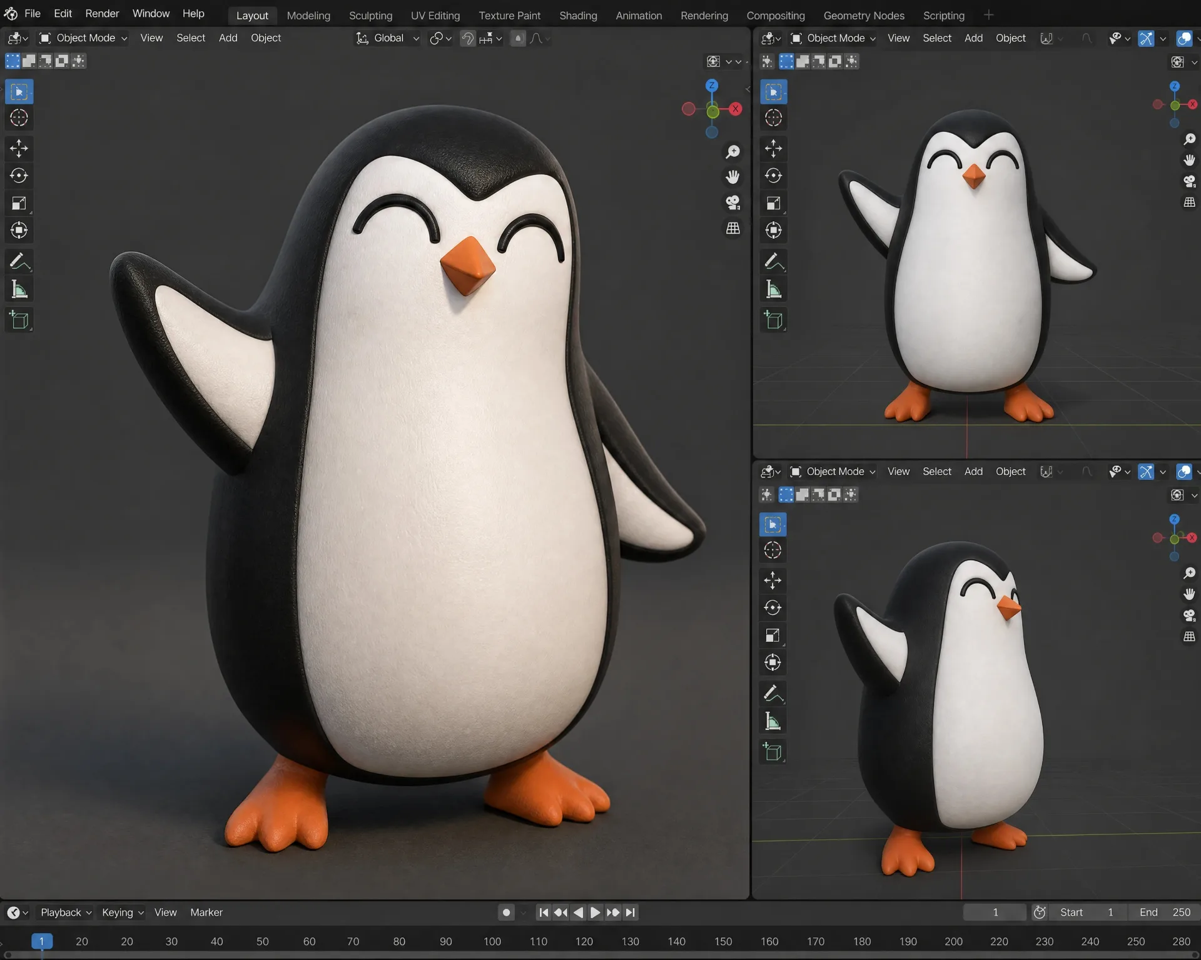1201x960 pixels.
Task: Click the X axis on main viewport gizmo
Action: click(736, 109)
